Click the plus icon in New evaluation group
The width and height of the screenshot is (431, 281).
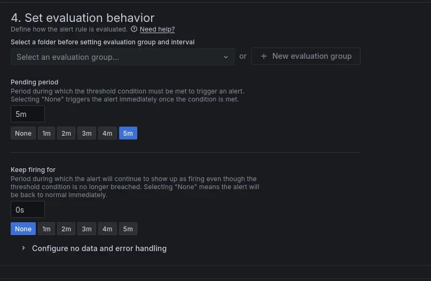[x=264, y=56]
